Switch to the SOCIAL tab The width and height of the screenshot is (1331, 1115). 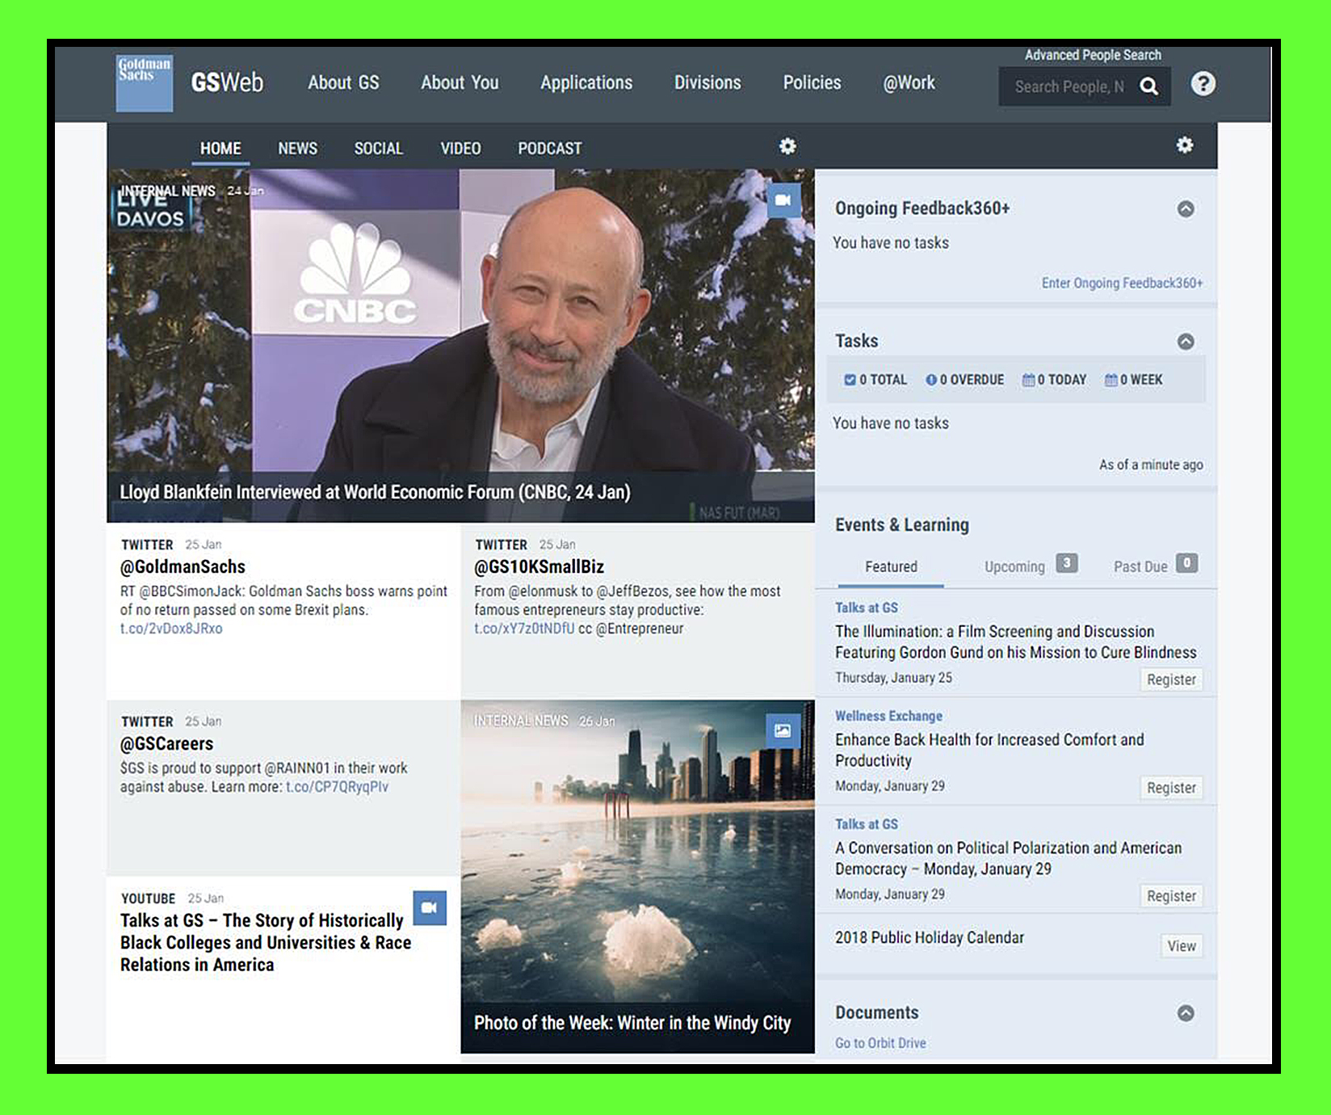tap(378, 149)
